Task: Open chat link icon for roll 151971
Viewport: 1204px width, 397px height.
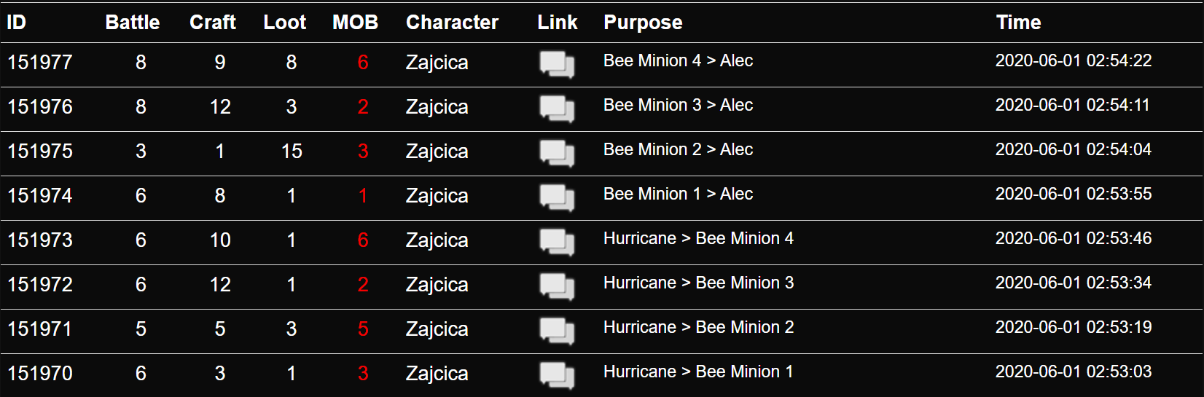Action: click(x=557, y=331)
